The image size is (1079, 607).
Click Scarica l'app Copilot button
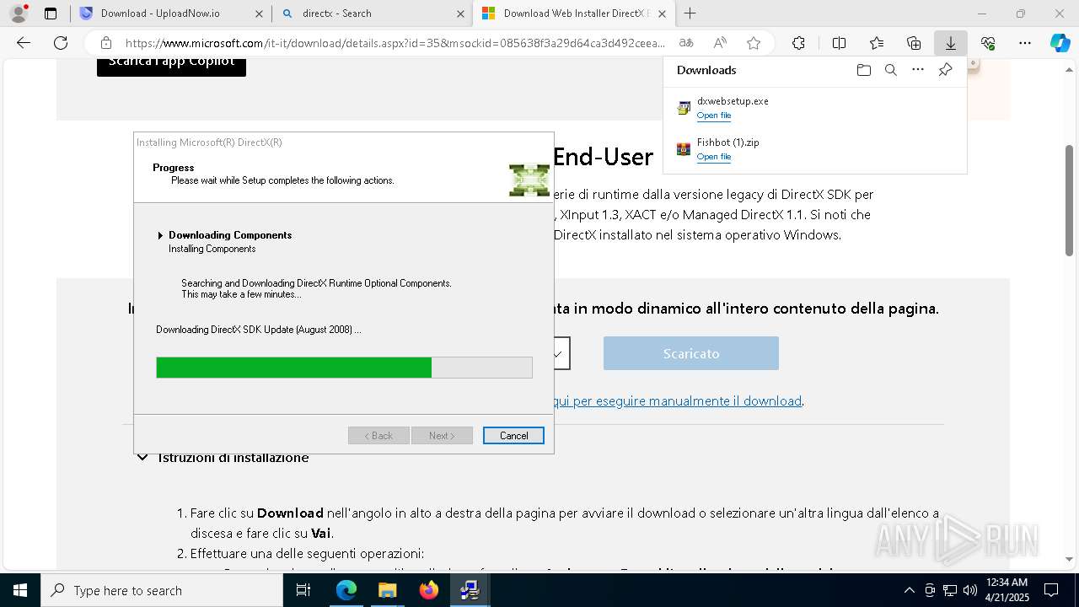pos(171,65)
